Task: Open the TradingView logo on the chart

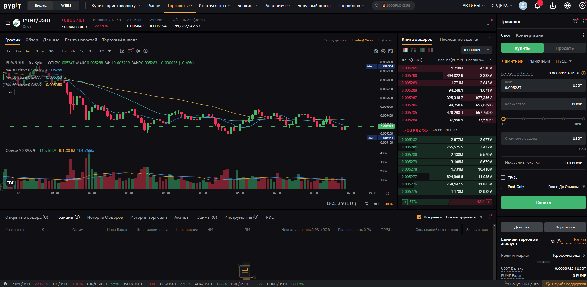Action: 10,183
